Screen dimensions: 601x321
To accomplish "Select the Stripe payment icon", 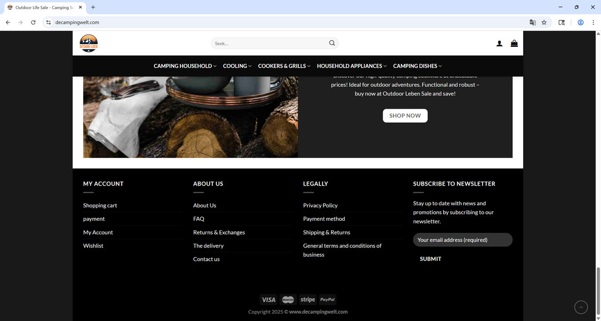I will (307, 299).
